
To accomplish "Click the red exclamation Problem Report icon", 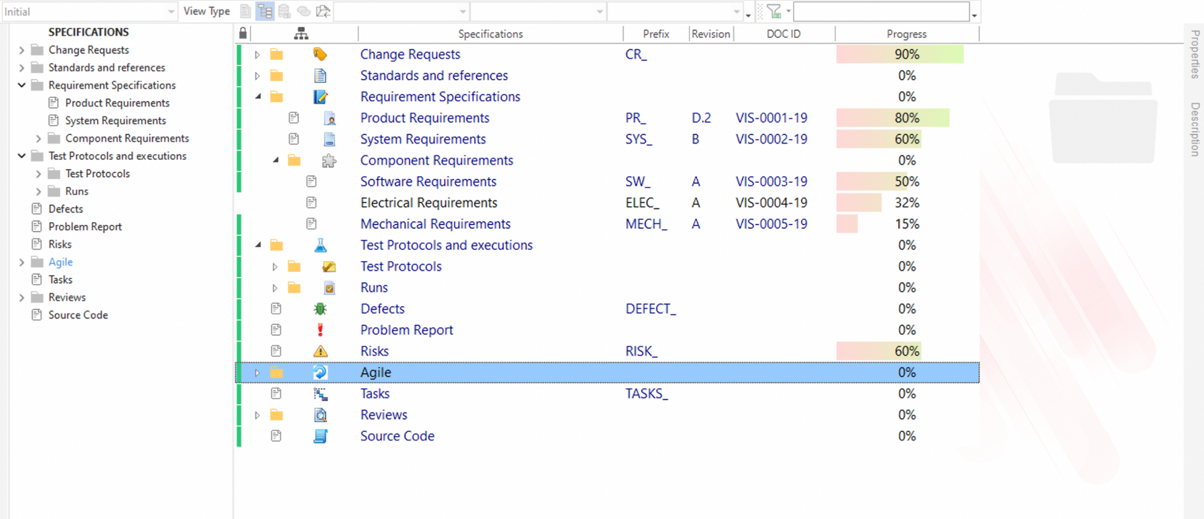I will click(x=320, y=330).
